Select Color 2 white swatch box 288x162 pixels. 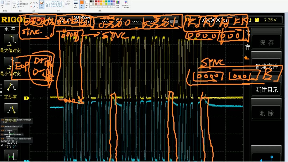coord(87,3)
